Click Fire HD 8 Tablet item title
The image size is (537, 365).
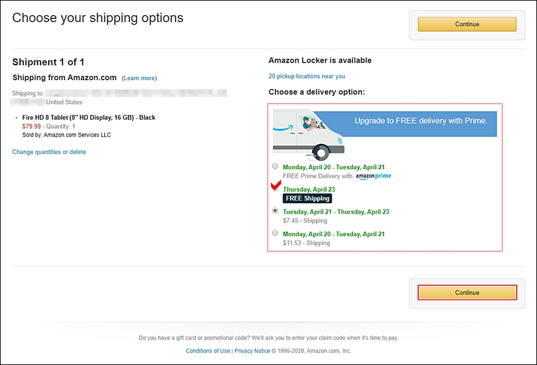coord(88,117)
